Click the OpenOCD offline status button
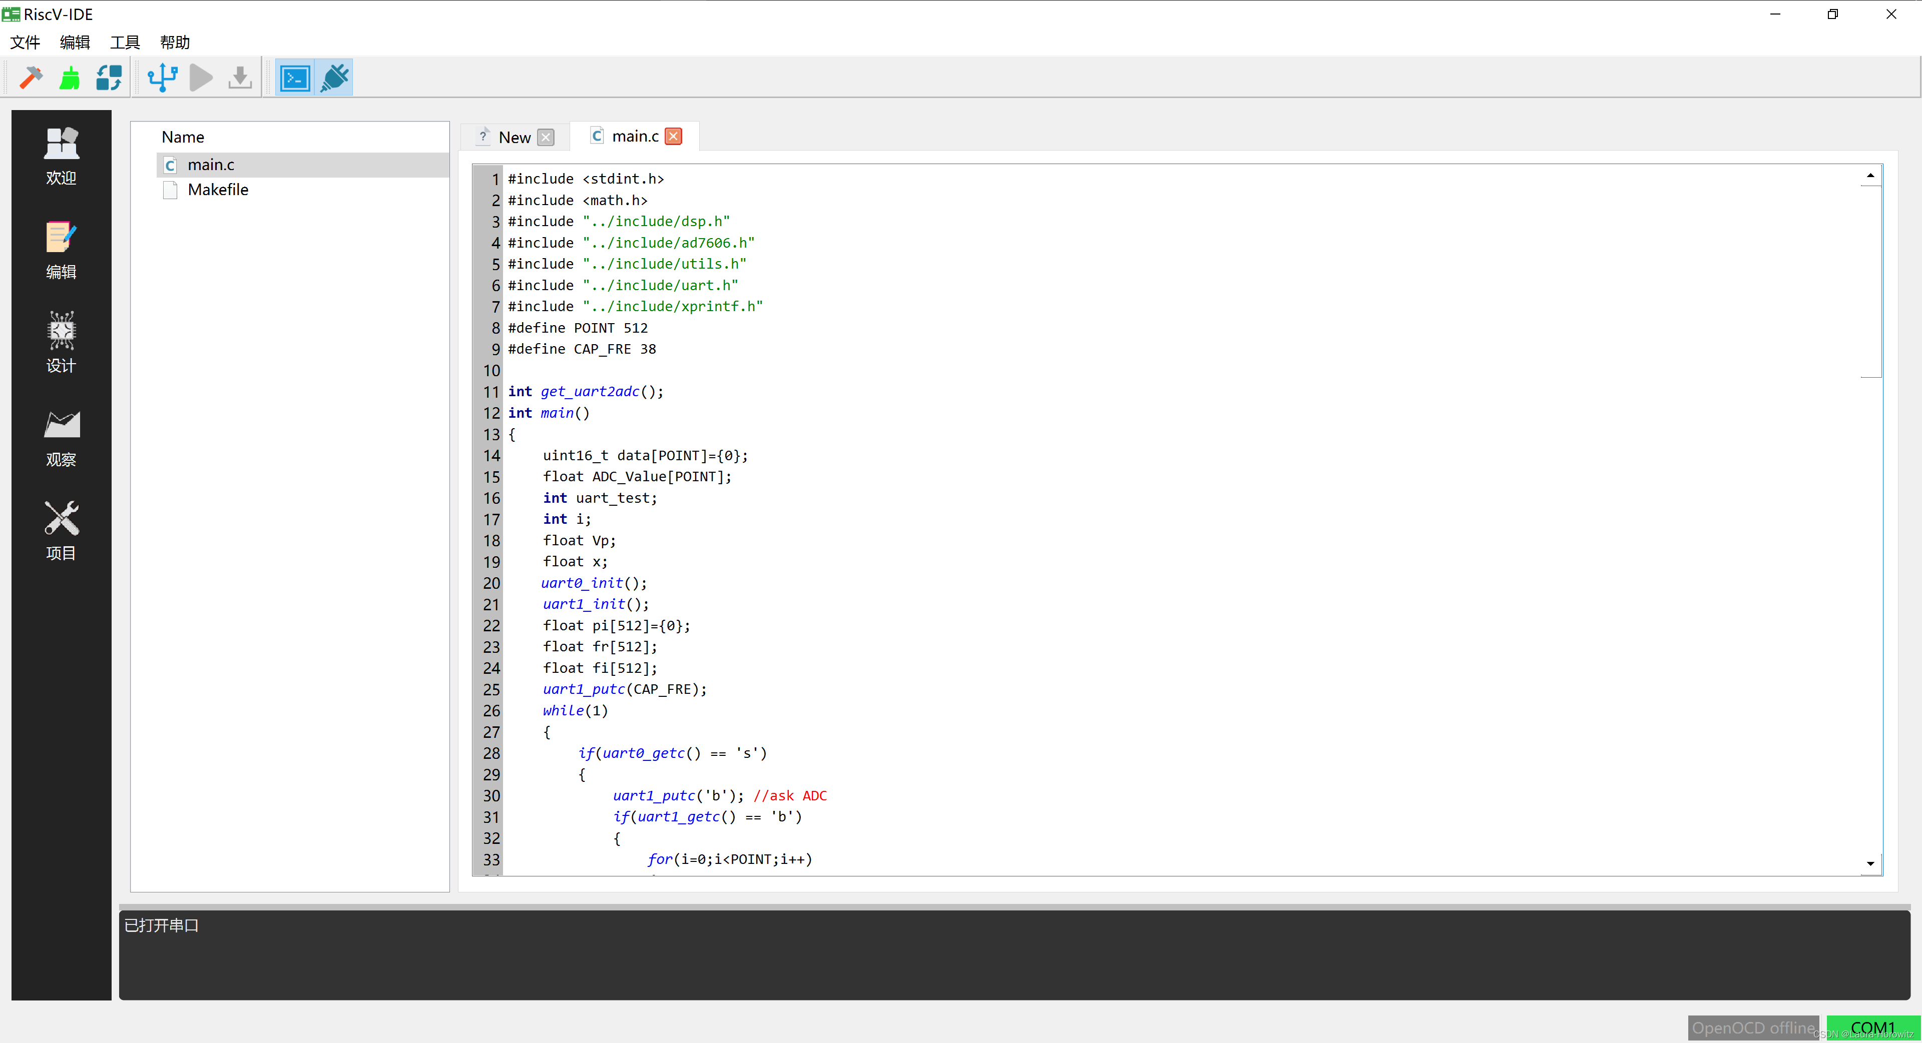The height and width of the screenshot is (1043, 1922). point(1753,1027)
